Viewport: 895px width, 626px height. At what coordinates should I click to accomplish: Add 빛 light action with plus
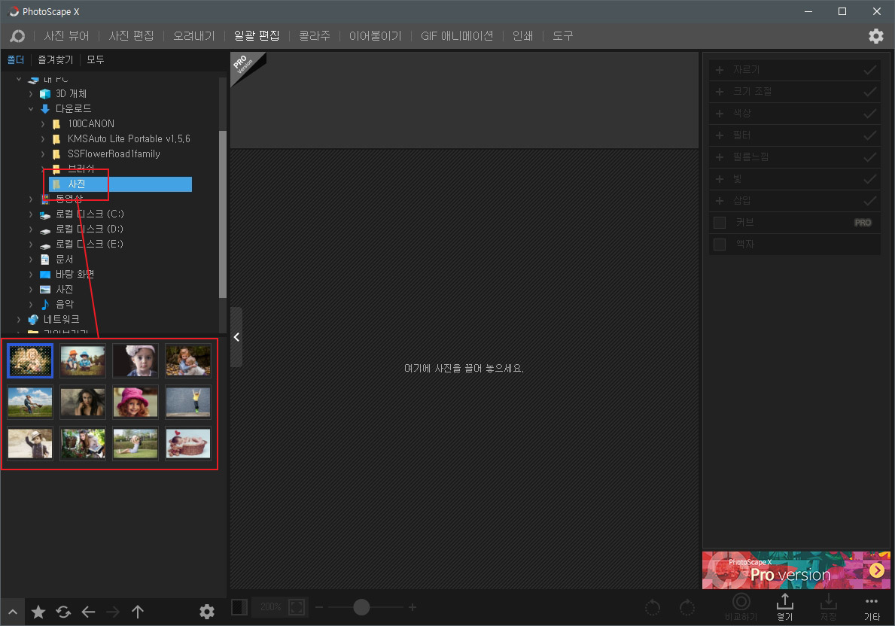[719, 178]
